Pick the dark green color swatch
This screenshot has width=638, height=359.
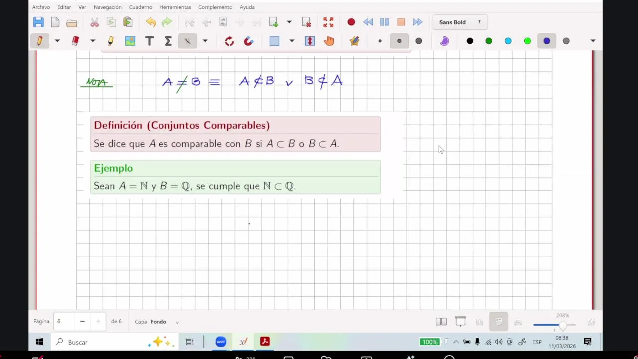point(489,41)
